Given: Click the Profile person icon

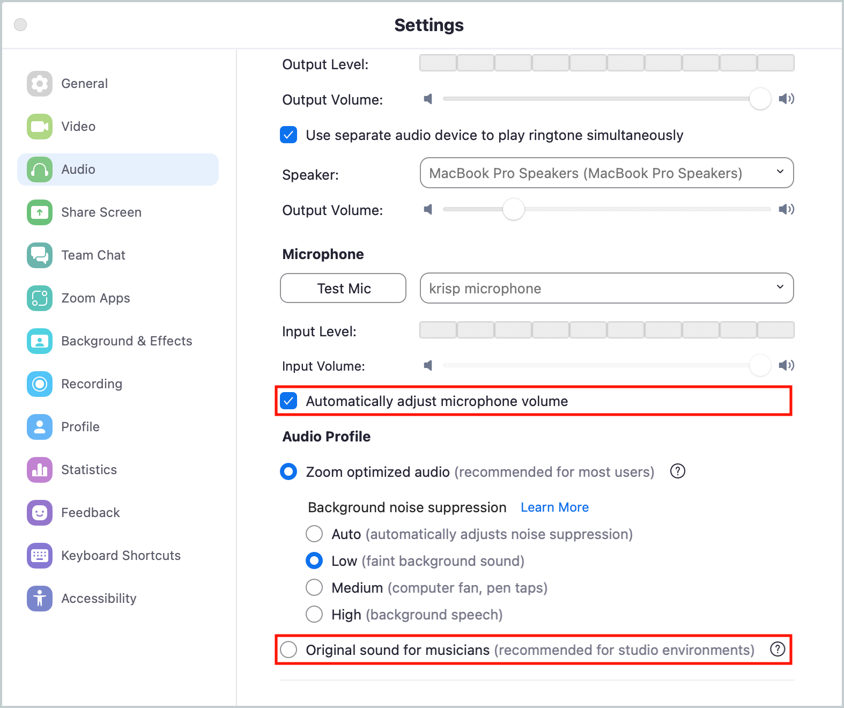Looking at the screenshot, I should point(40,427).
